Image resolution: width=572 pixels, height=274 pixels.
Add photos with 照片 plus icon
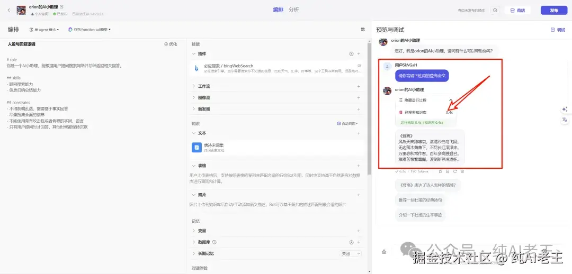(359, 195)
